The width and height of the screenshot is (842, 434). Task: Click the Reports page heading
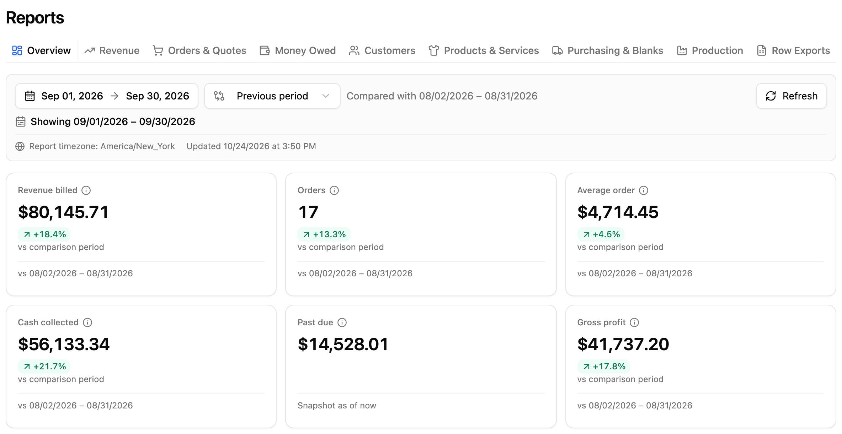35,18
